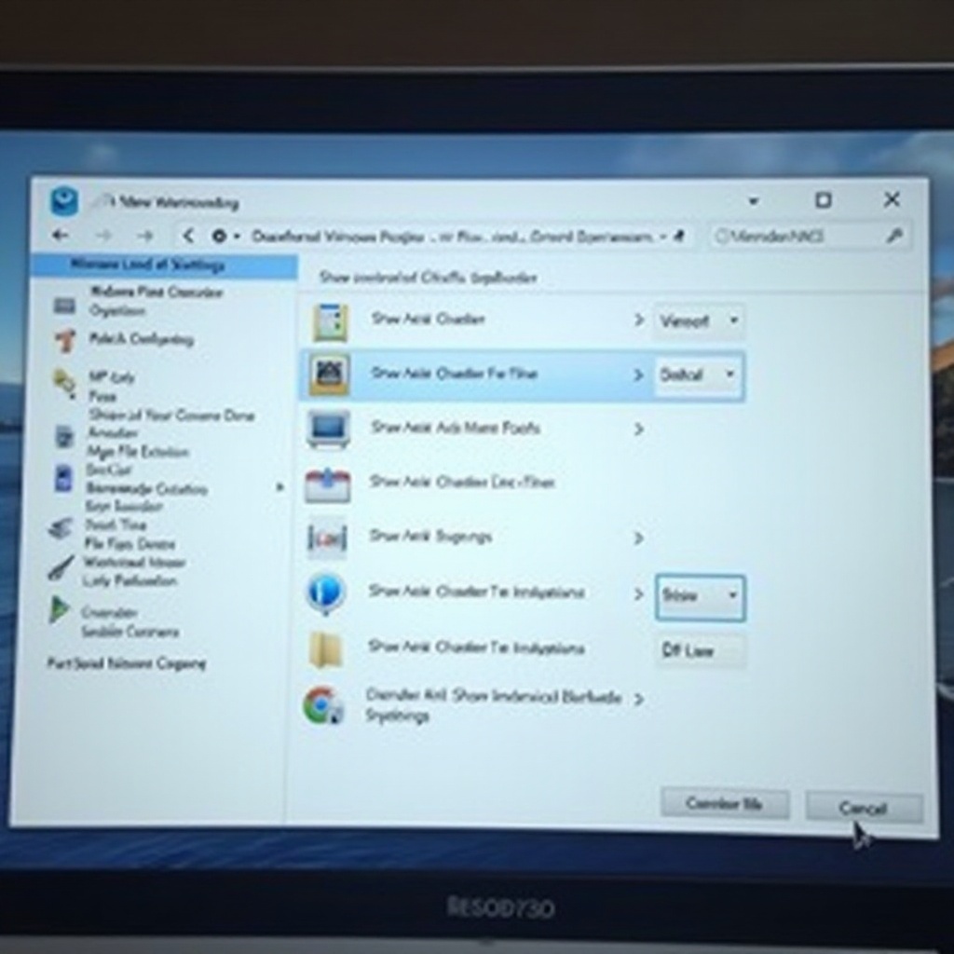
Task: Open dropdown beside the blue info row
Action: 700,596
